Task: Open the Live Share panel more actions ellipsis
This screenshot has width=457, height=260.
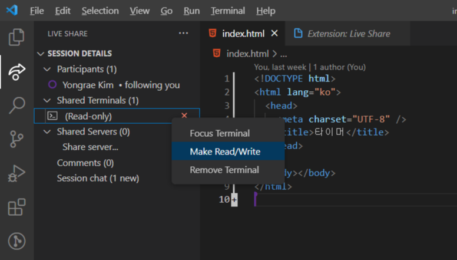Action: tap(183, 33)
